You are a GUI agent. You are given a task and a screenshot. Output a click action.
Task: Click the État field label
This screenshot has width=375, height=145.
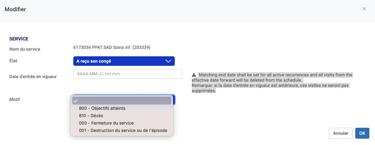coord(13,61)
